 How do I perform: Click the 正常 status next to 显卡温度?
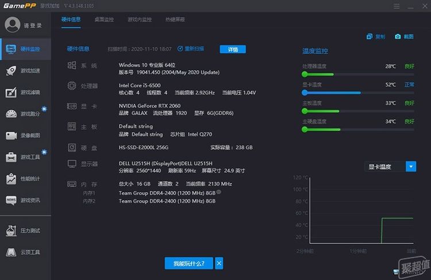click(x=409, y=85)
